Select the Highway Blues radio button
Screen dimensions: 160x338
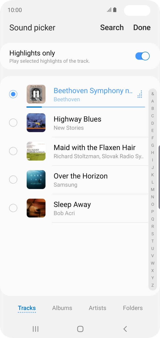coord(13,123)
